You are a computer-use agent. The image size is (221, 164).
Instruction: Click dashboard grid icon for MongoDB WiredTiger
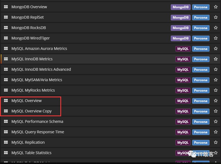[x=6, y=38]
